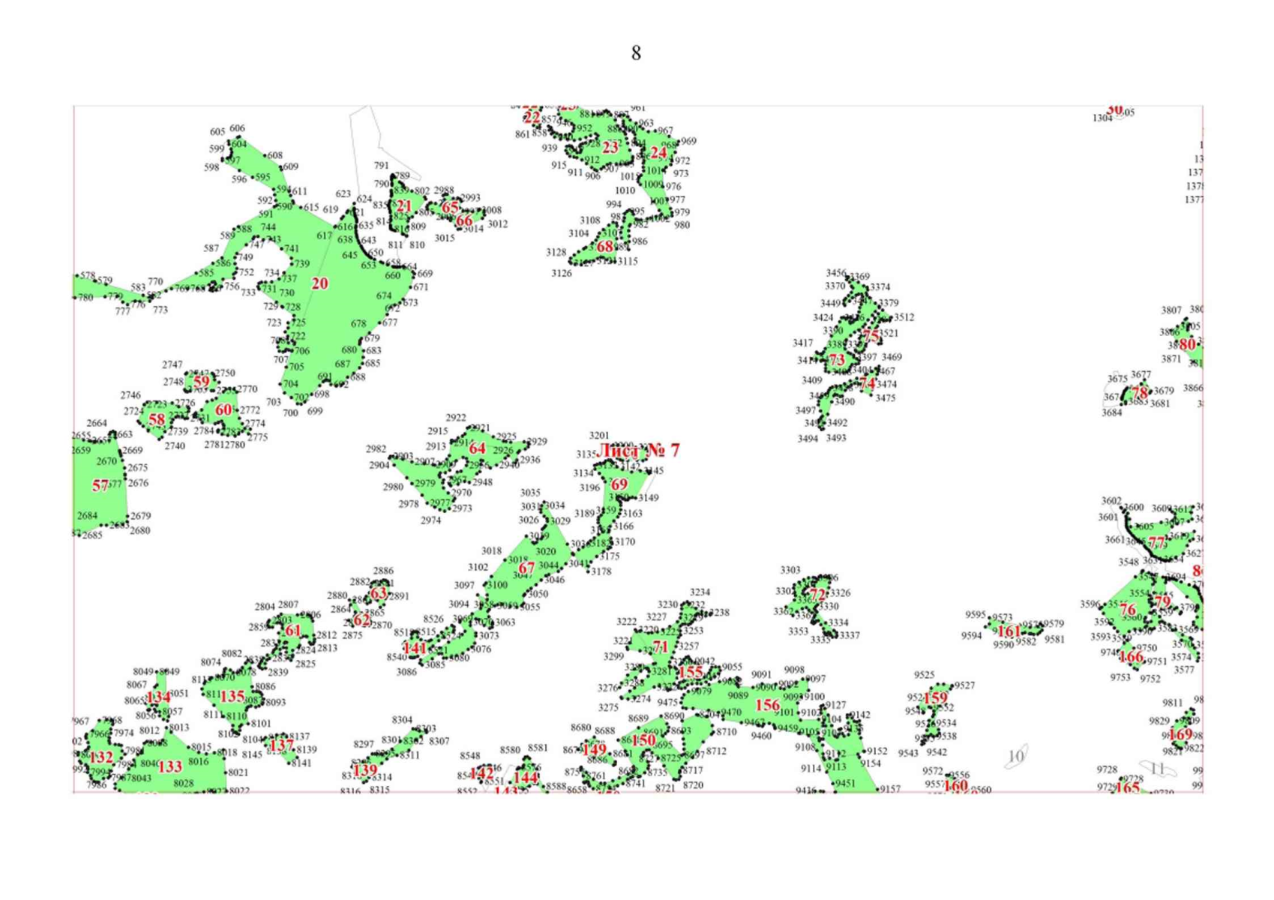Select the green parcel labeled 67
Viewport: 1274px width, 900px height.
pyautogui.click(x=527, y=568)
